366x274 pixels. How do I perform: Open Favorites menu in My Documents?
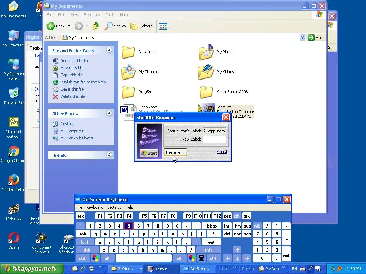pyautogui.click(x=92, y=15)
